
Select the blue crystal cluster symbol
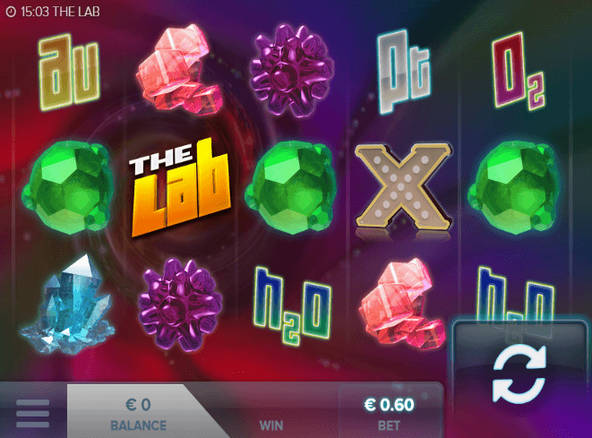[x=67, y=305]
